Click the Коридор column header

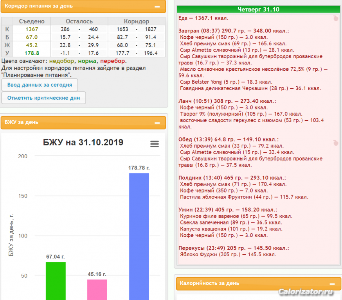(137, 21)
